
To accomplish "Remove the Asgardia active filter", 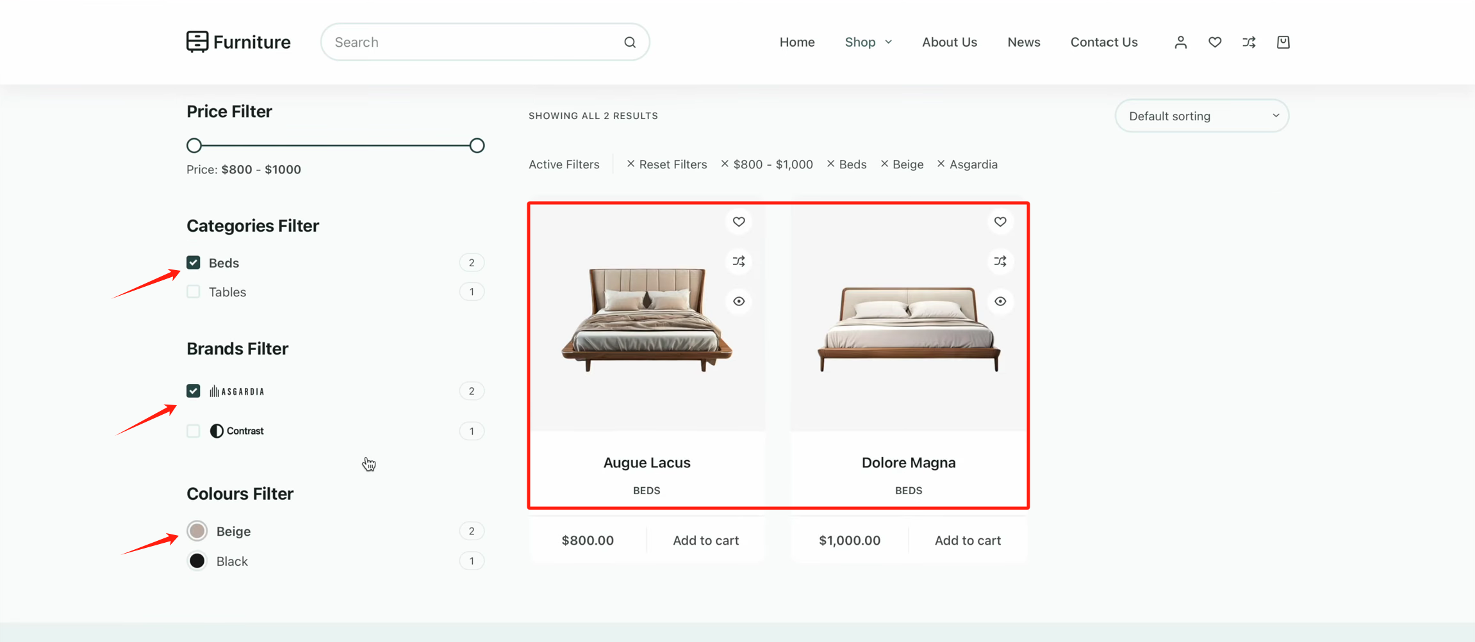I will tap(967, 165).
